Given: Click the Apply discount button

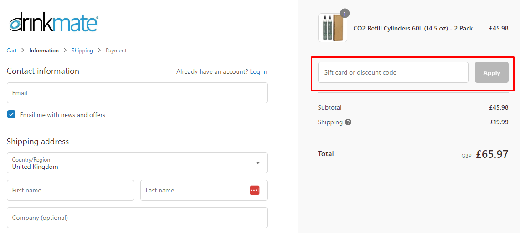Looking at the screenshot, I should coord(491,72).
